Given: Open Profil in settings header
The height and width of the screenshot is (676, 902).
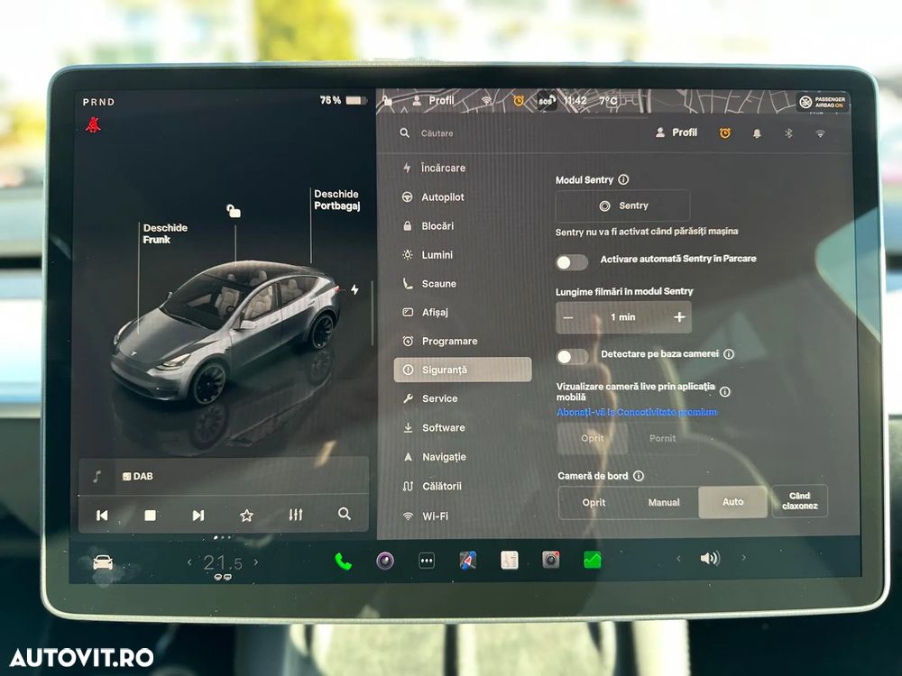Looking at the screenshot, I should [676, 132].
